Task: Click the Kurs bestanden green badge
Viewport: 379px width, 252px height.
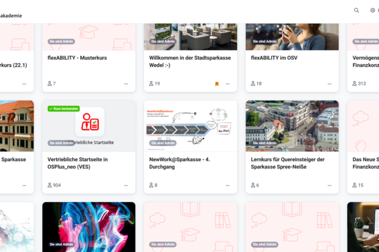Action: coord(64,109)
